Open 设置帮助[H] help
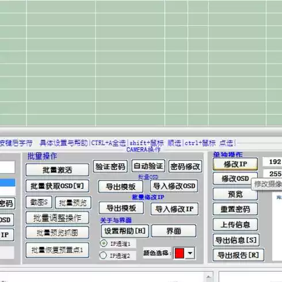Image resolution: width=282 pixels, height=282 pixels. [125, 231]
